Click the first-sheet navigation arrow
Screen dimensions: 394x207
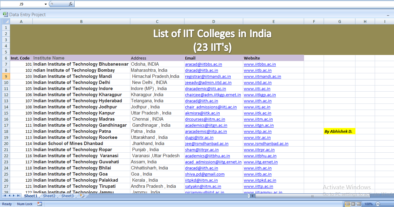(x=5, y=196)
